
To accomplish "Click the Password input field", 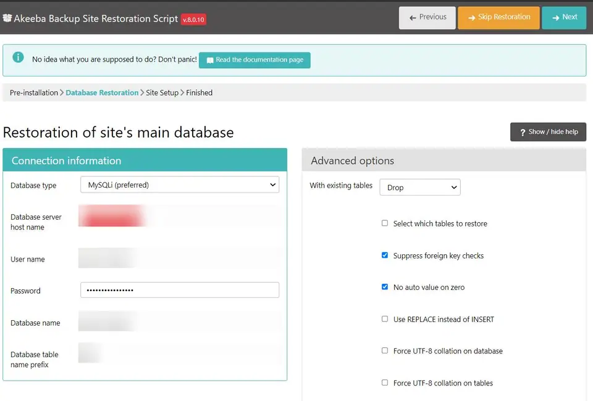I will pos(180,290).
